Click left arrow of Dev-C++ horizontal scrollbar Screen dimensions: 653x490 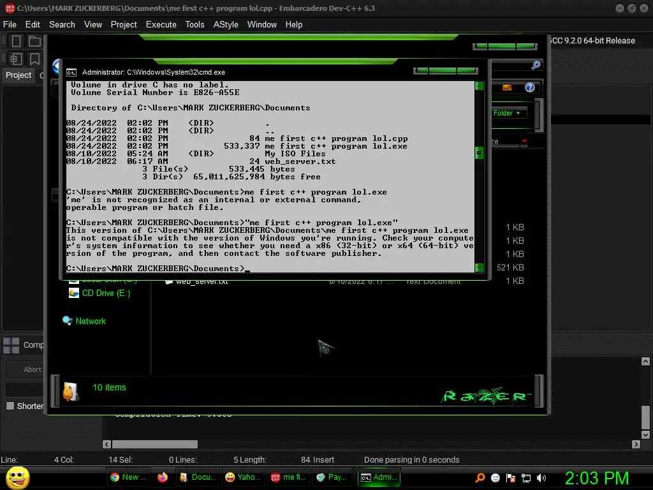106,444
